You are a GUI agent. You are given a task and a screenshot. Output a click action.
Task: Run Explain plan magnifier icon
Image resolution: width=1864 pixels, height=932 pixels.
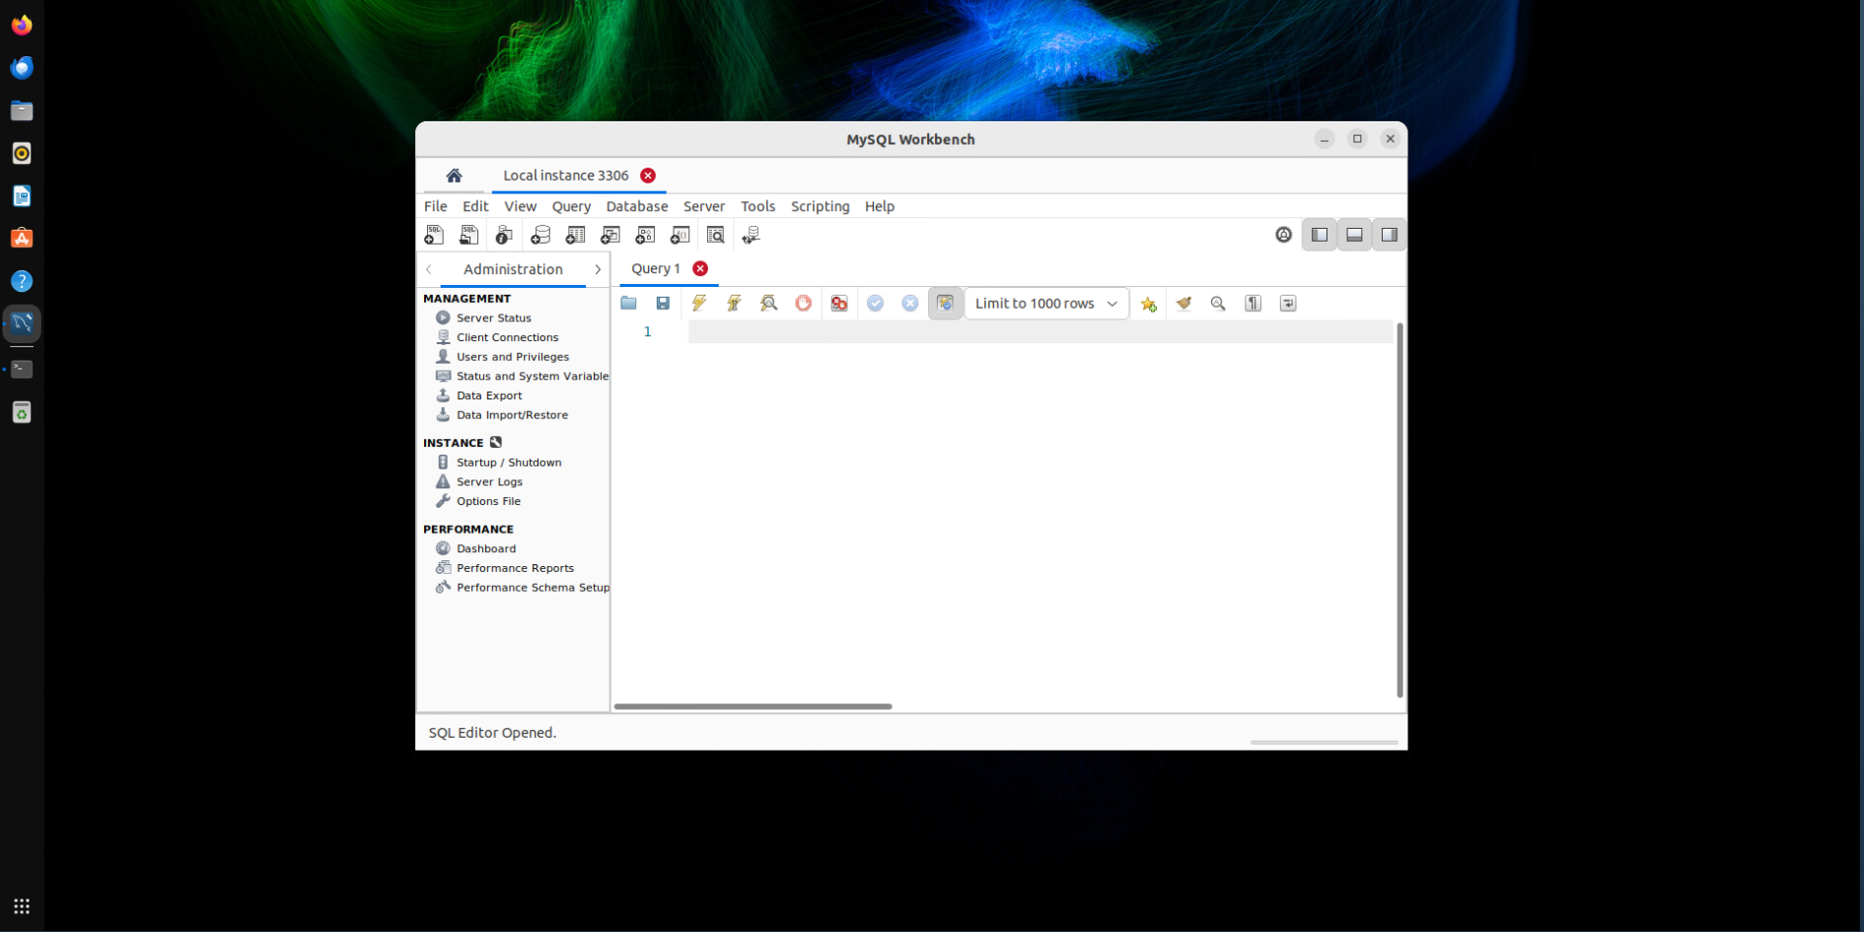coord(769,303)
